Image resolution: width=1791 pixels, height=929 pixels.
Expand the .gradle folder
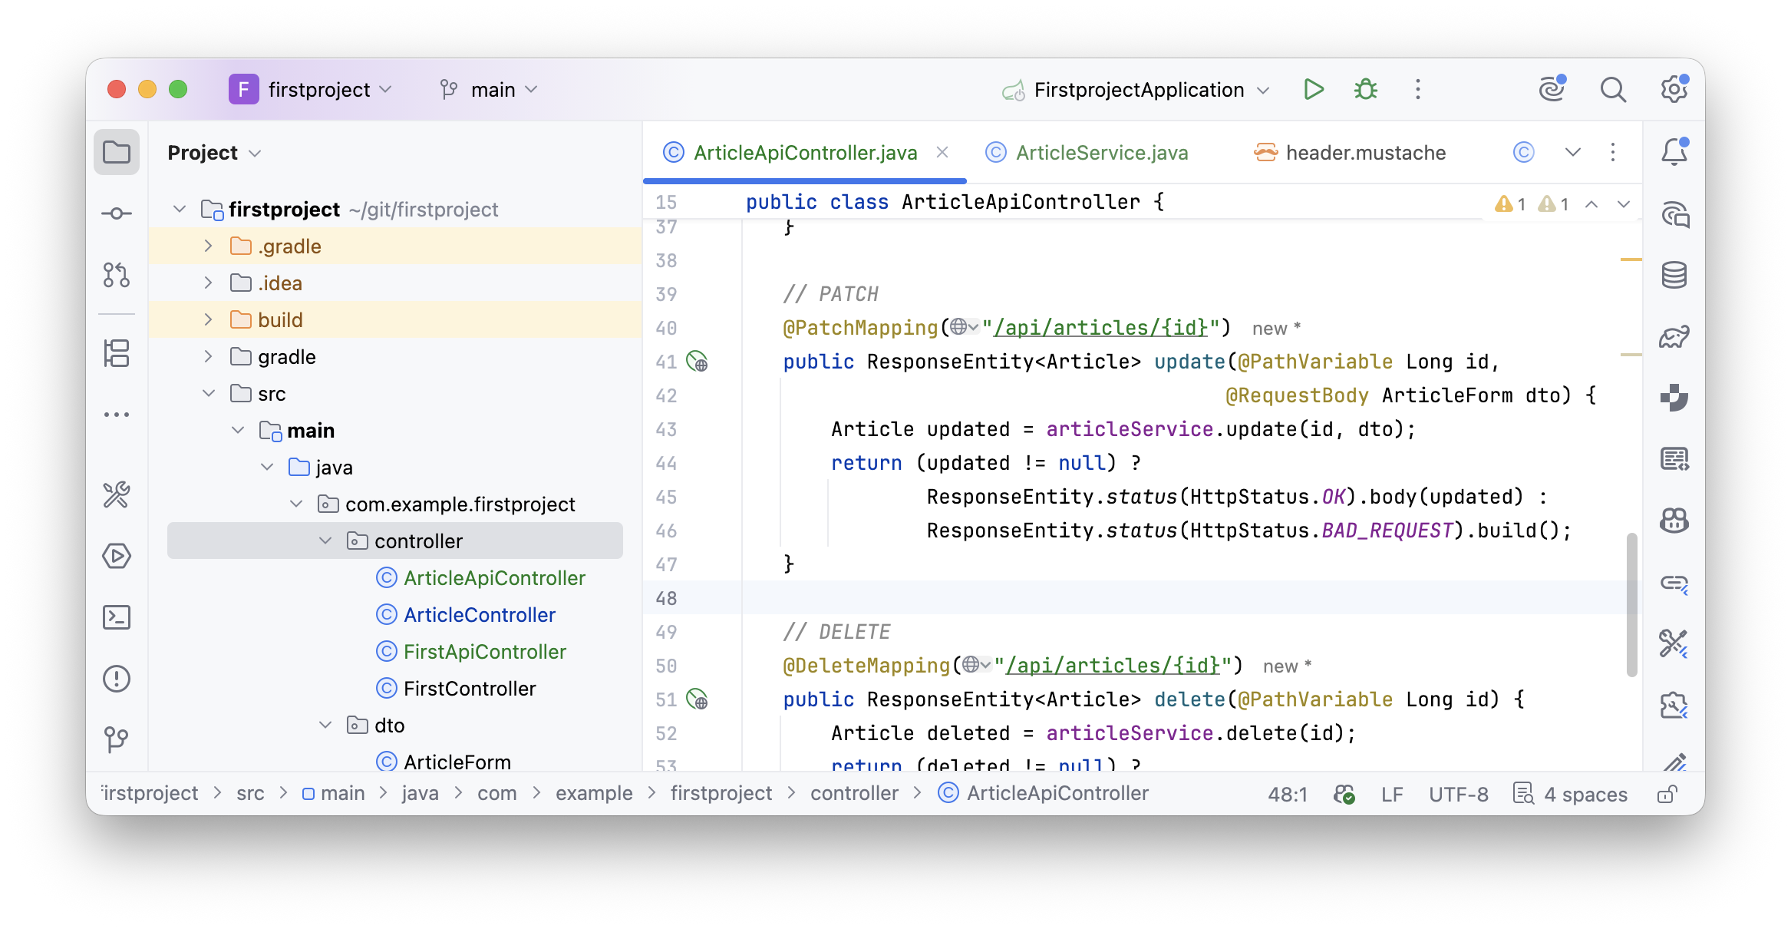pos(208,246)
